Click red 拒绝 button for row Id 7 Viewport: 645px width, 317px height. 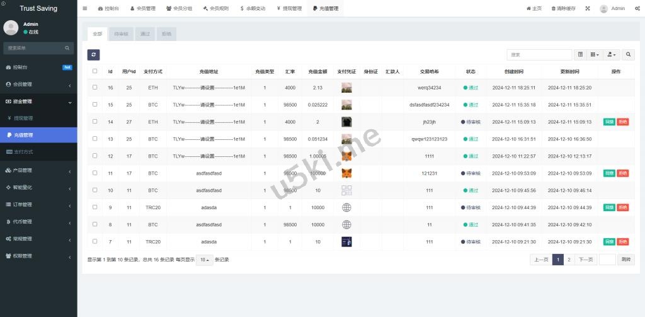[x=623, y=241]
